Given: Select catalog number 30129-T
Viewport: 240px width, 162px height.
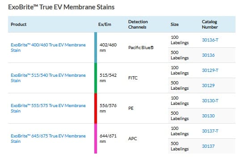Looking at the screenshot, I should (210, 71).
